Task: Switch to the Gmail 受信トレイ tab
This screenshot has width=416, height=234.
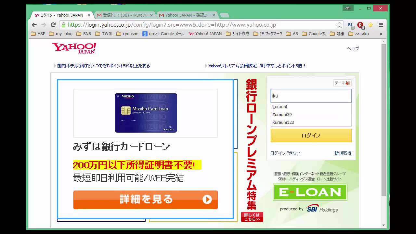Action: (x=125, y=15)
